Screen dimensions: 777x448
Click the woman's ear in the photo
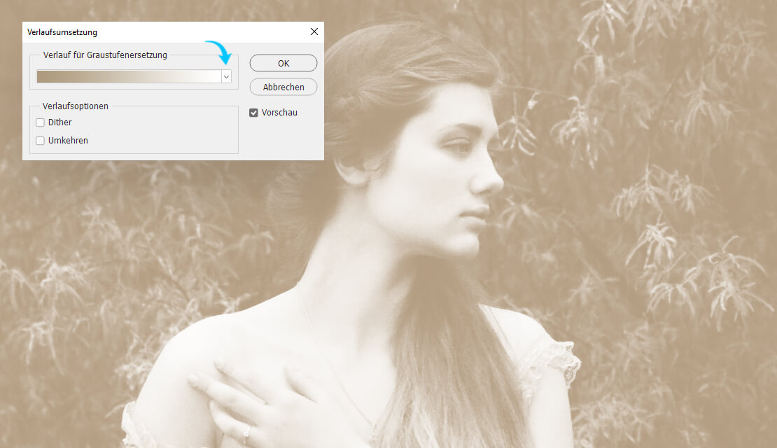349,168
